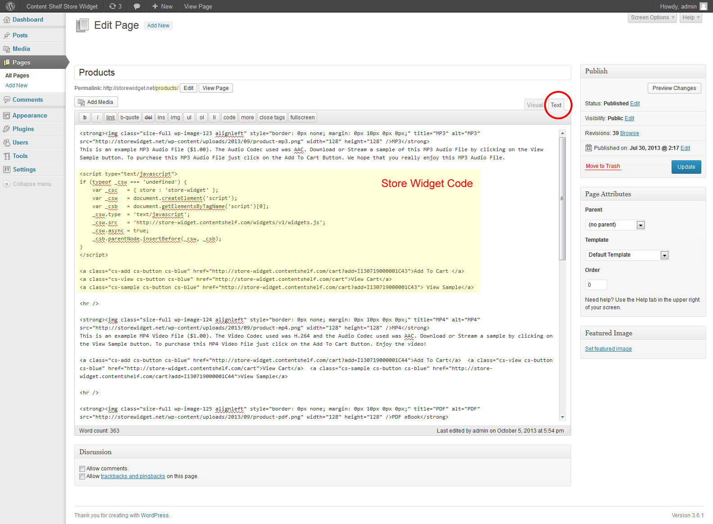Click the b-quote quicktag button
This screenshot has height=524, width=713.
(x=130, y=117)
